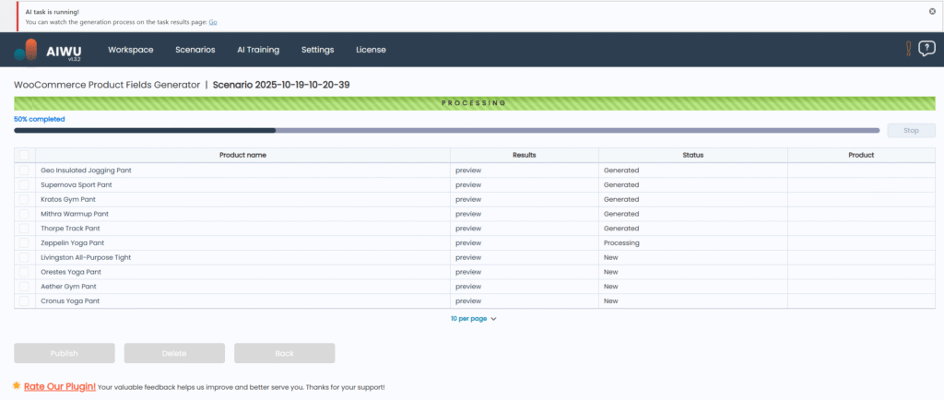Select the Supernova Sport Pant name

(x=77, y=184)
